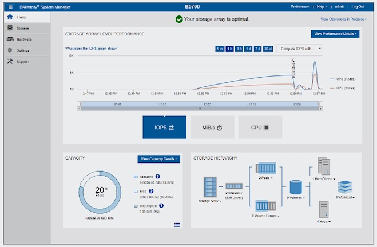Viewport: 377px width, 247px height.
Task: Click the Storage Array icon in hierarchy
Action: tap(209, 186)
